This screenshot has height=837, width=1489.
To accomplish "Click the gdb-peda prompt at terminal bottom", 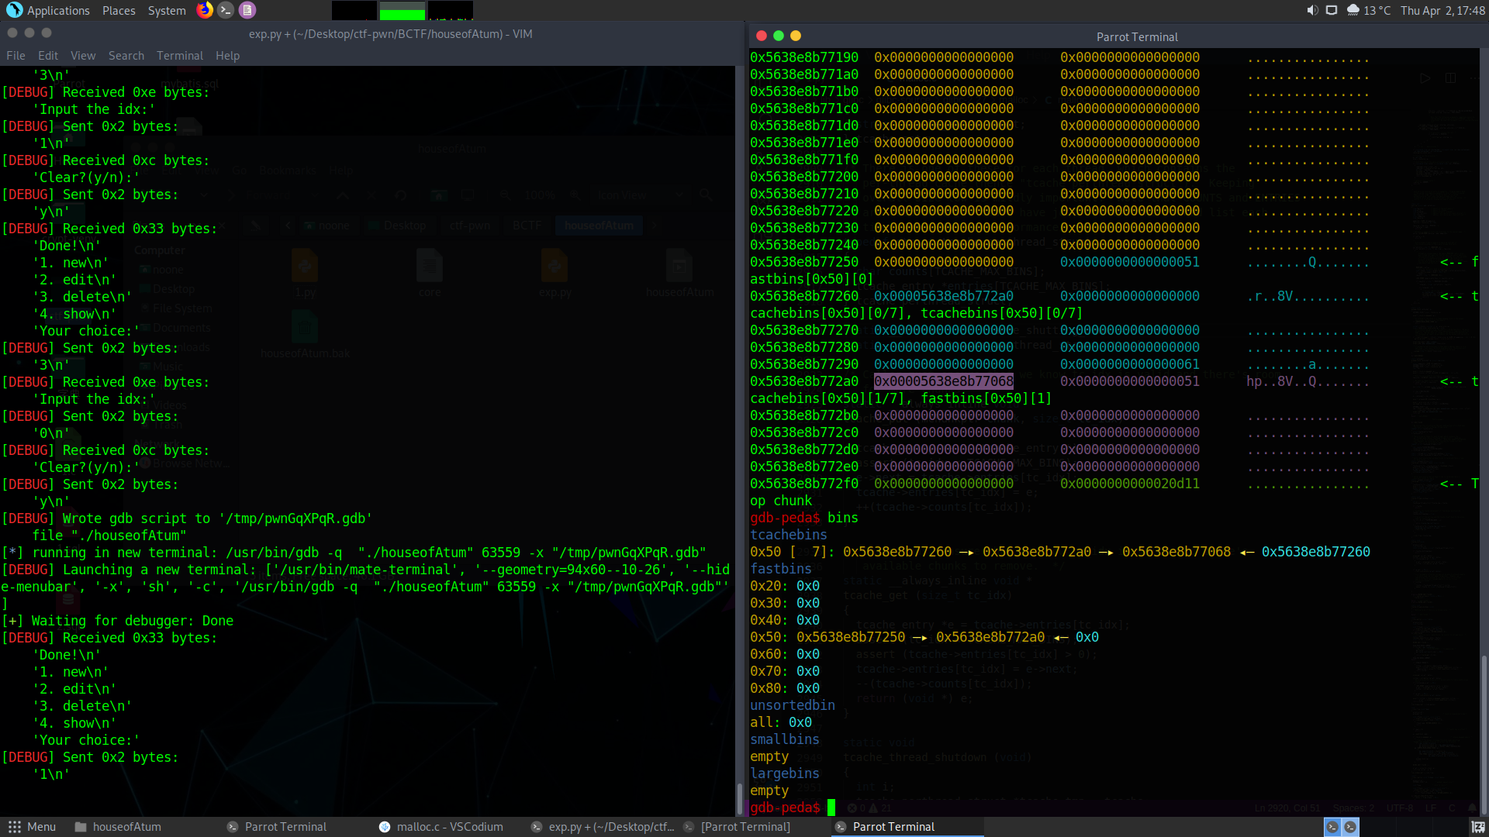I will click(785, 808).
